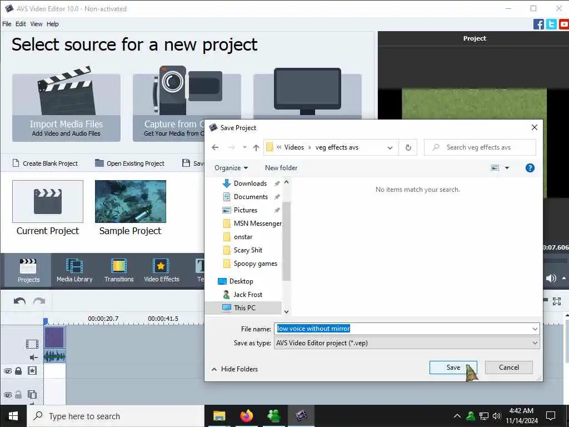Open the Organize dropdown menu
The image size is (569, 427).
tap(231, 168)
